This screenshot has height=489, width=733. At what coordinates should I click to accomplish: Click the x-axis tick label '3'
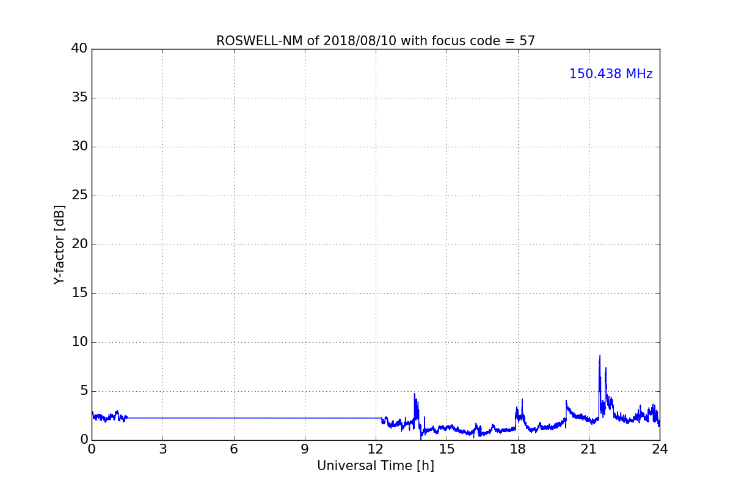[162, 449]
